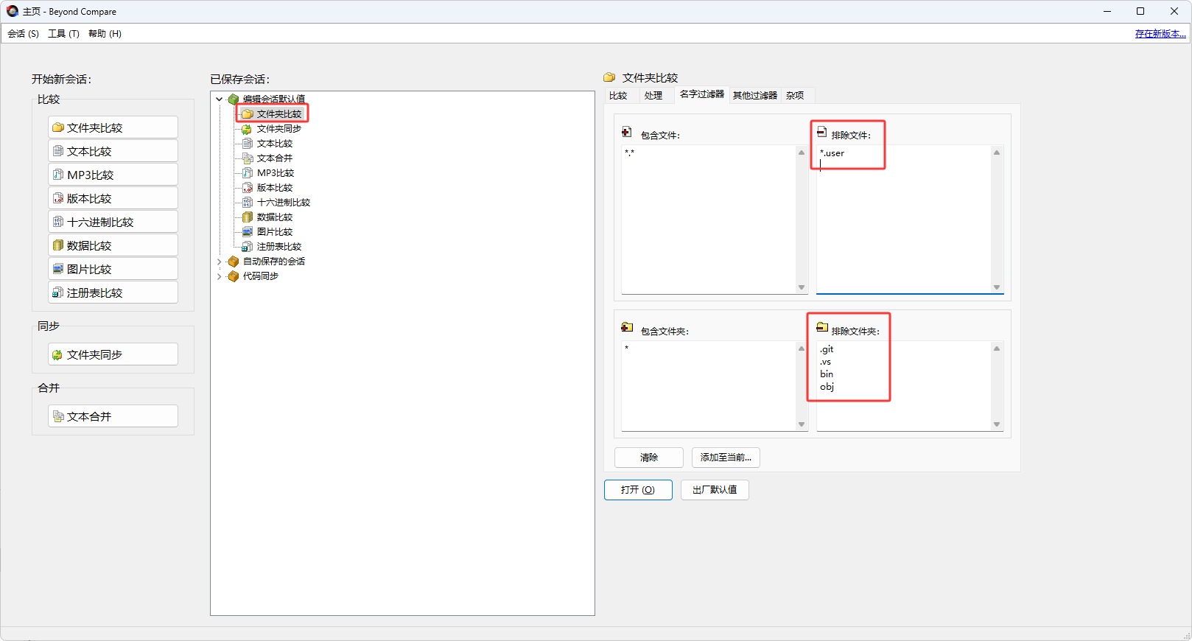Click the 文件夹同步 icon in saved sessions tree
This screenshot has width=1192, height=641.
tap(248, 129)
